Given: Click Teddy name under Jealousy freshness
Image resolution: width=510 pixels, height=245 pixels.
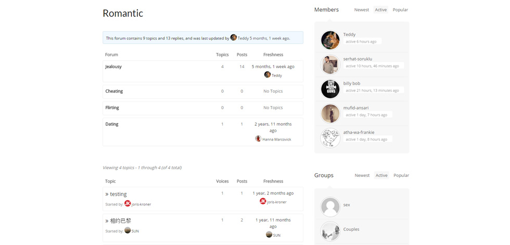Looking at the screenshot, I should [x=277, y=75].
